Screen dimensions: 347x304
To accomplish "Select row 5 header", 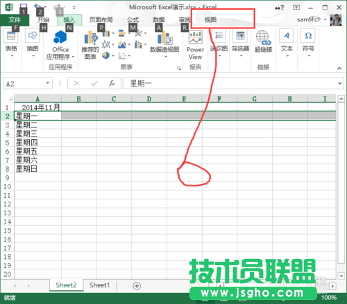I will coord(7,143).
